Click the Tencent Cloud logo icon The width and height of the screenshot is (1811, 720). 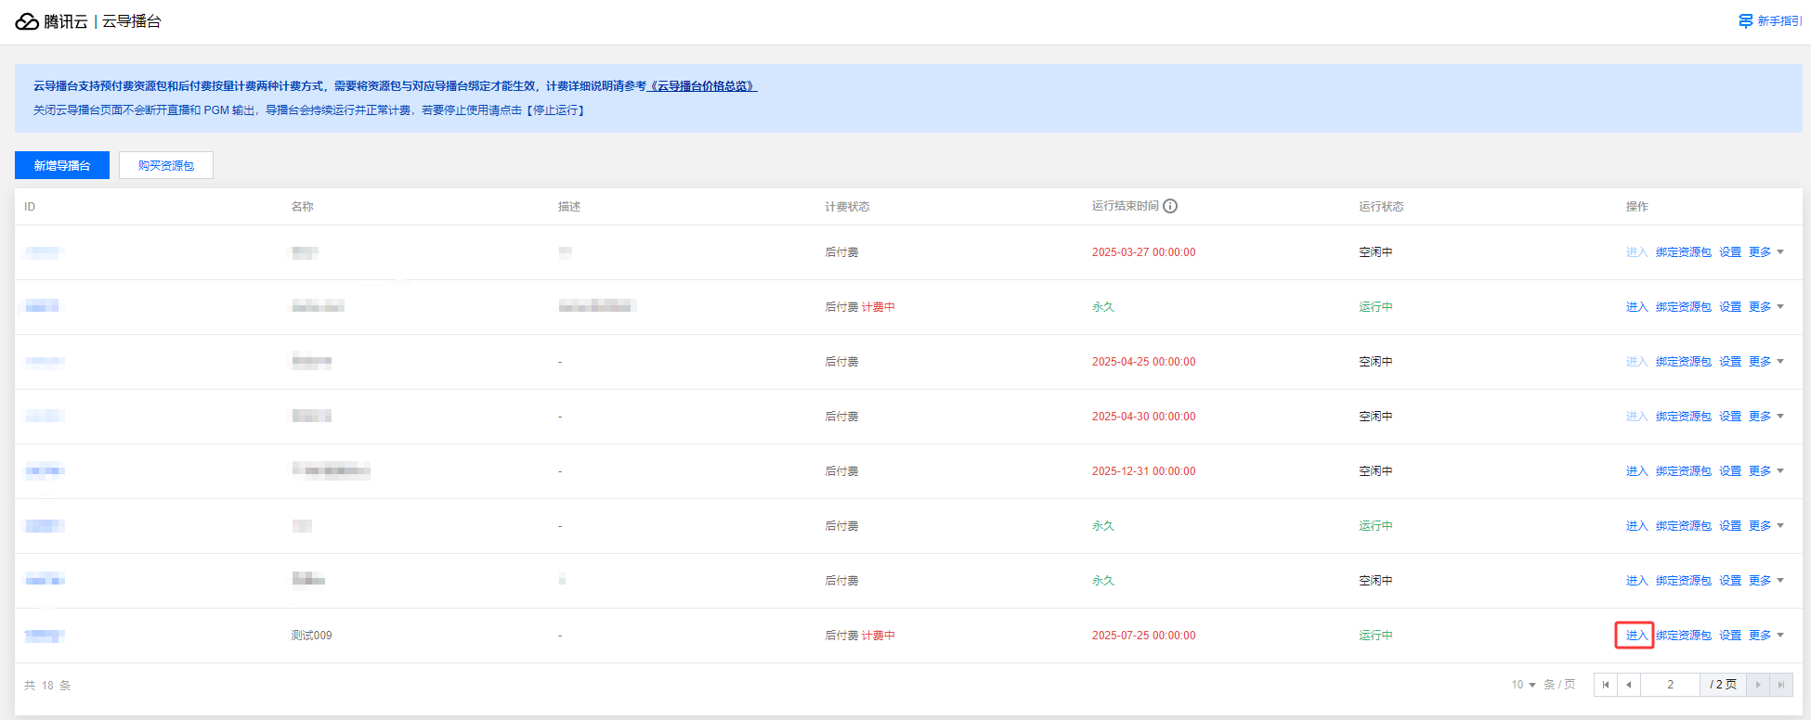pos(27,21)
